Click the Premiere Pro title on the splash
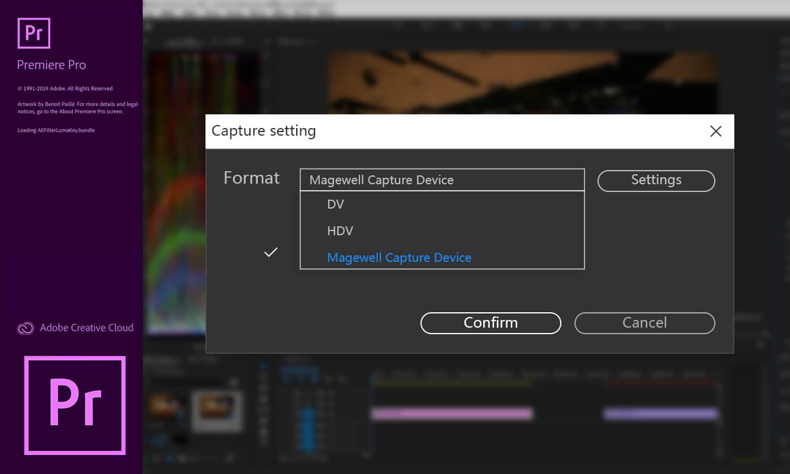Image resolution: width=790 pixels, height=474 pixels. click(52, 65)
